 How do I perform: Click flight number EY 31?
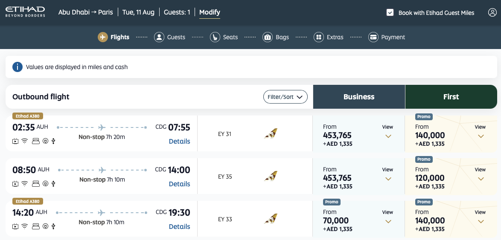click(224, 134)
